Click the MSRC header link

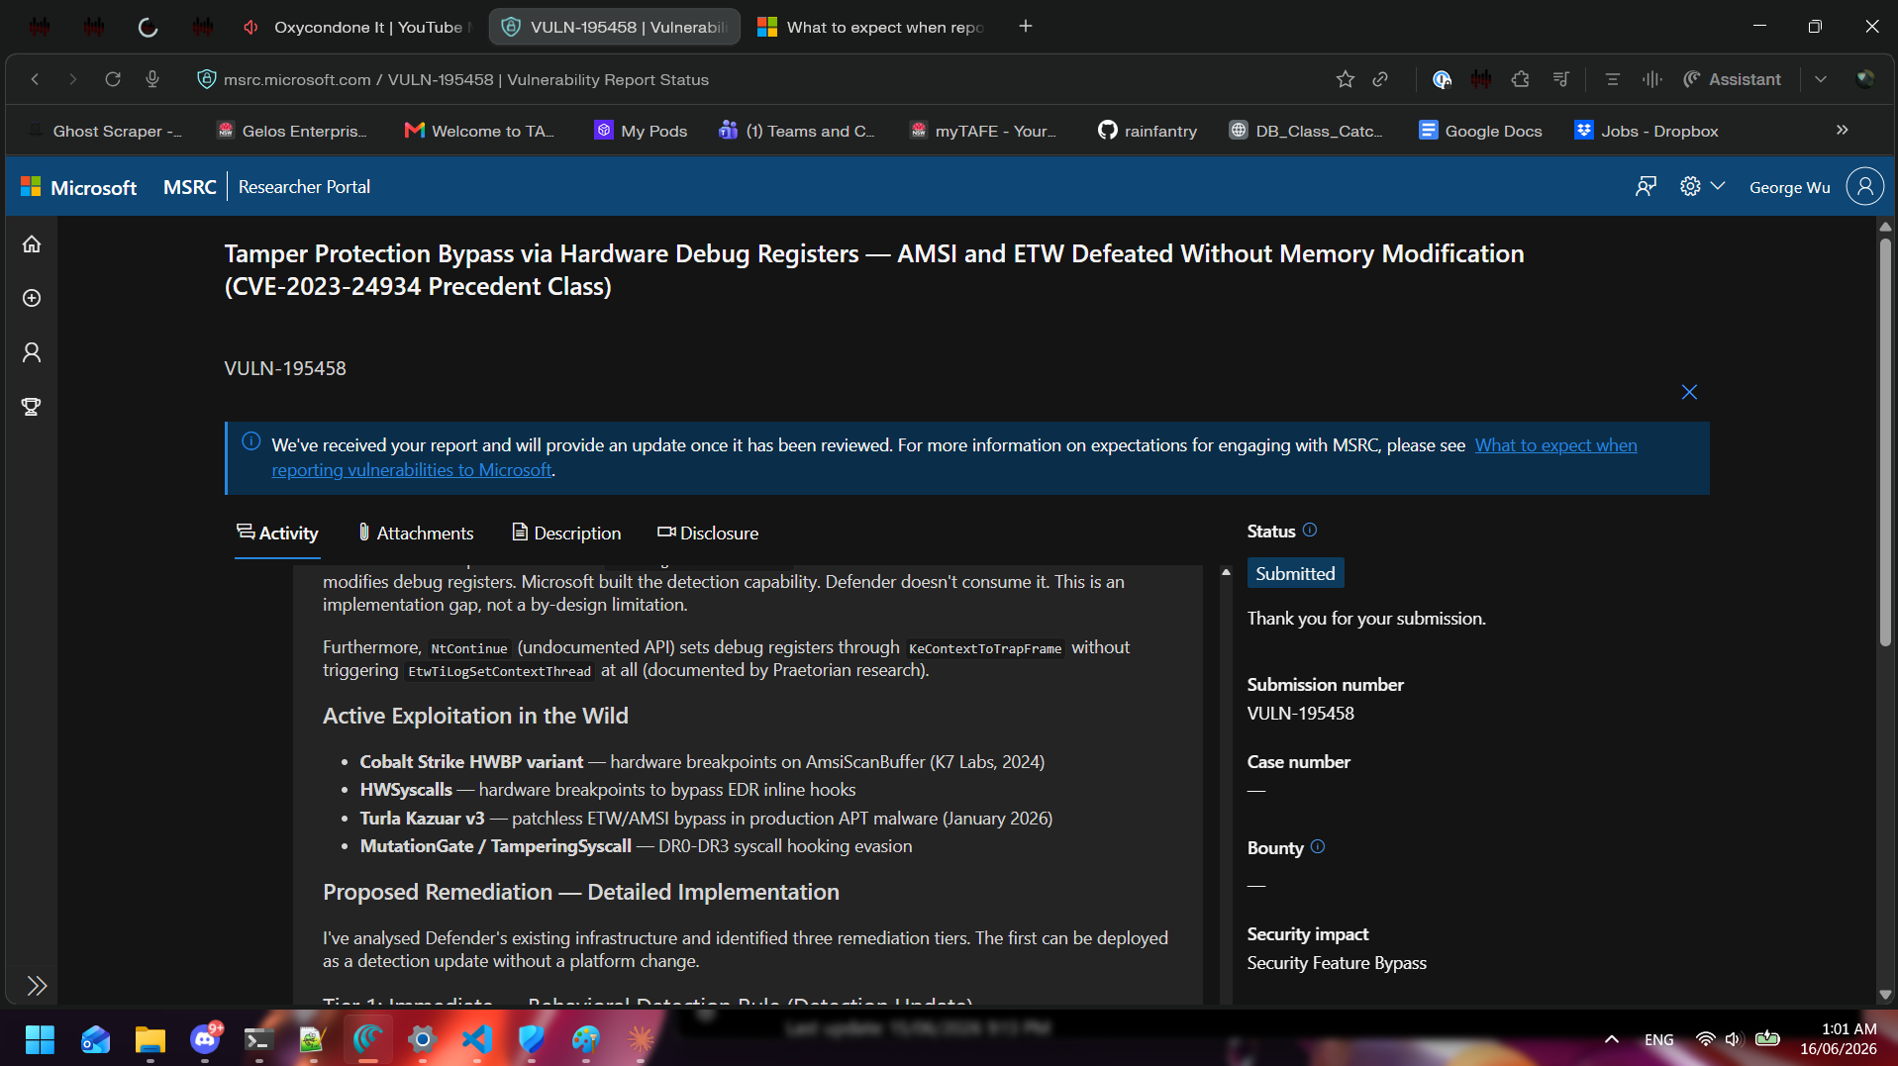(189, 187)
